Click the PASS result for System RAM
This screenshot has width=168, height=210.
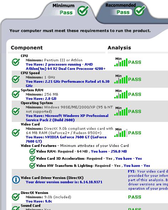pos(135,94)
